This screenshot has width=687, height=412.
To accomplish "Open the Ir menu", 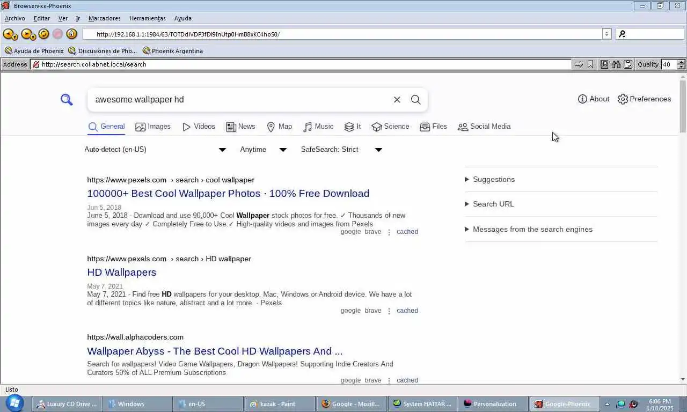I will [x=78, y=18].
